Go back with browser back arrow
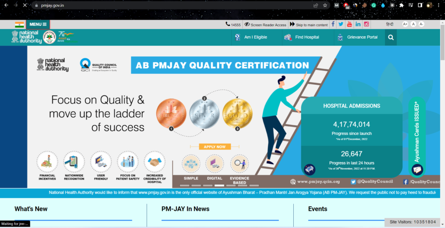The image size is (445, 228). pos(6,5)
